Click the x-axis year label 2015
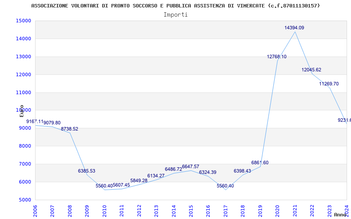 pyautogui.click(x=191, y=211)
